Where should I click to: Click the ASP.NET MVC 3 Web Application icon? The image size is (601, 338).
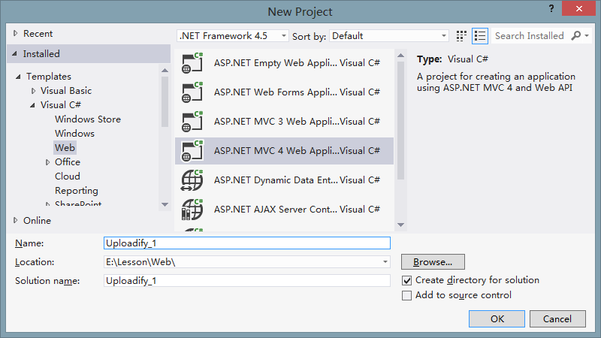point(192,122)
